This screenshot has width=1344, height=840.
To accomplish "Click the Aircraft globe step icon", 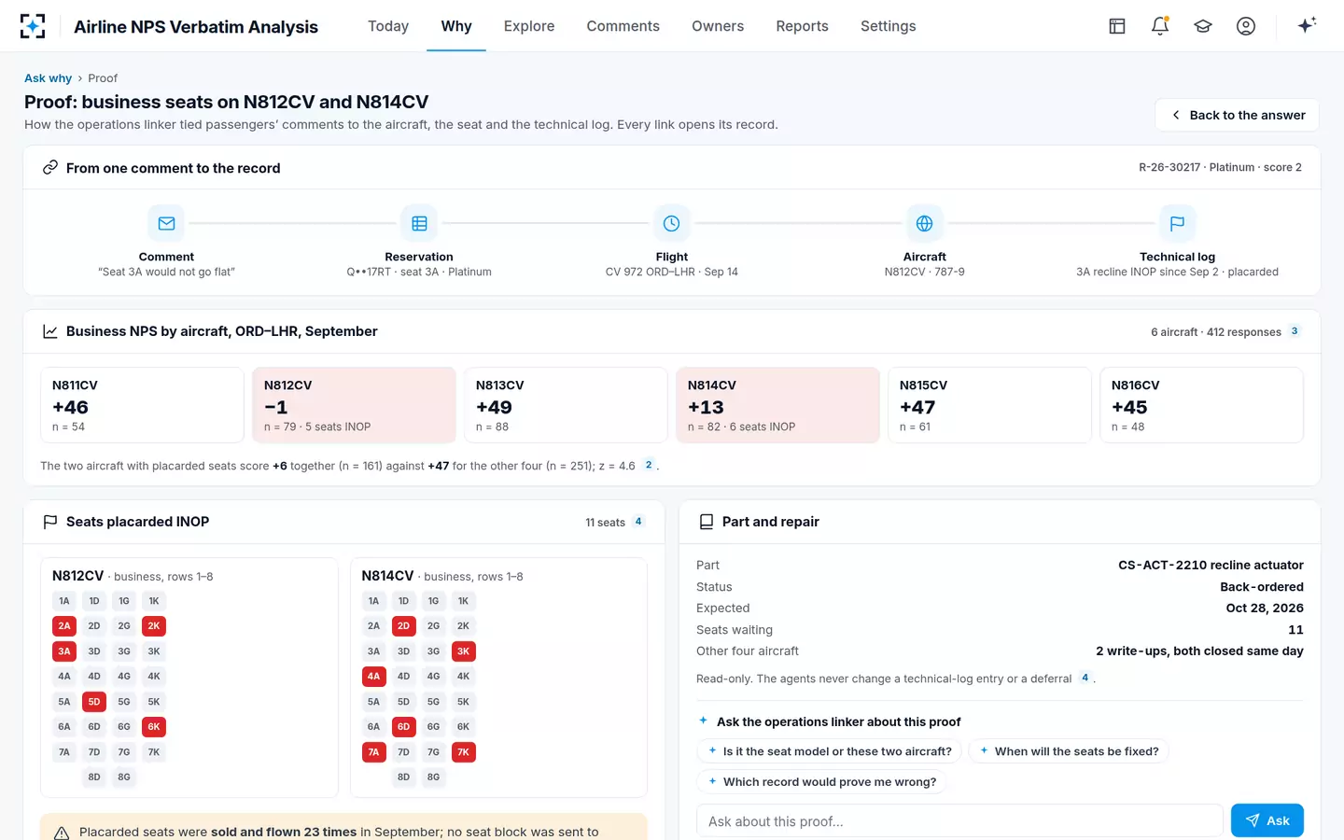I will [924, 223].
